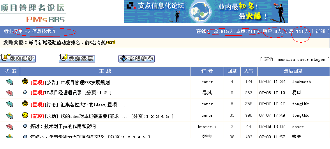Open last replier tongtkk at 17:49
330x149 pixels.
pos(300,116)
